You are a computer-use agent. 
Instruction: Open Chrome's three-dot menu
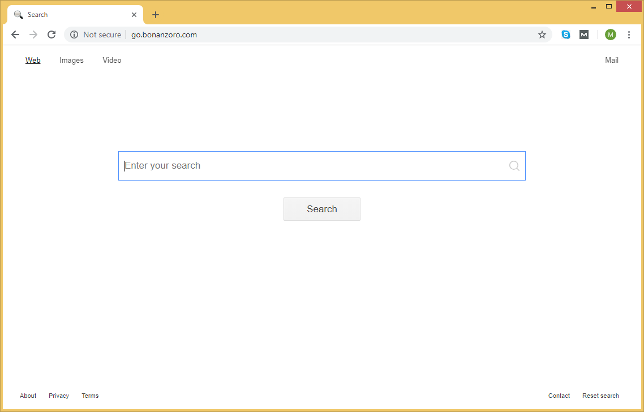pyautogui.click(x=629, y=35)
